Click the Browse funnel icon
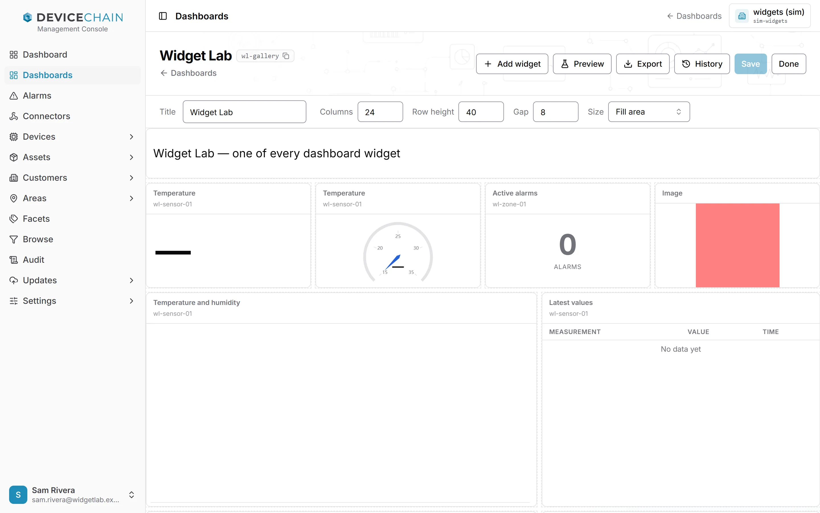The width and height of the screenshot is (820, 513). (14, 239)
